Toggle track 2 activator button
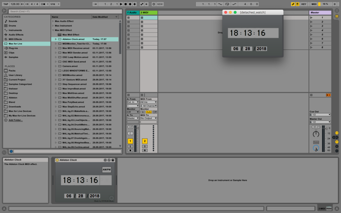The width and height of the screenshot is (341, 213). (145, 141)
